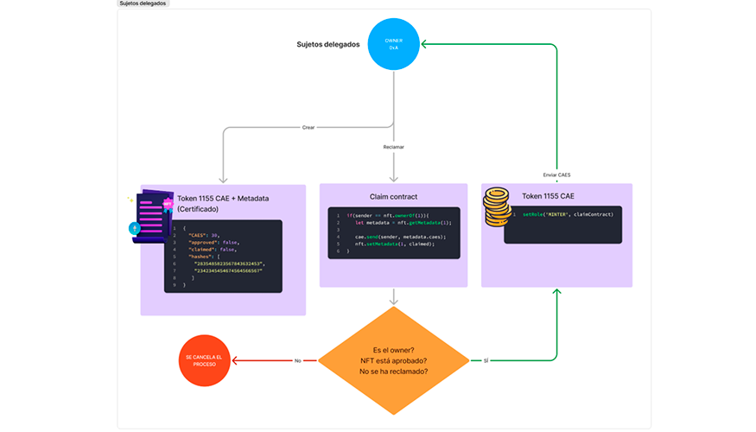Select the gold coins stack icon
The image size is (756, 432).
pos(497,206)
